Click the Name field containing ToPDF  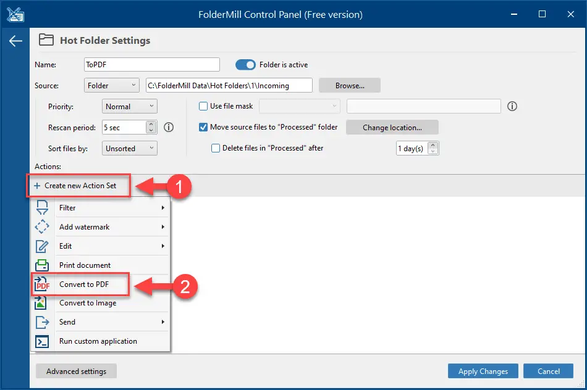click(x=152, y=64)
